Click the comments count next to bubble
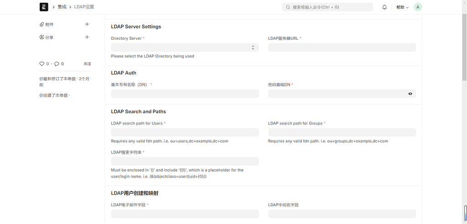 (x=62, y=64)
